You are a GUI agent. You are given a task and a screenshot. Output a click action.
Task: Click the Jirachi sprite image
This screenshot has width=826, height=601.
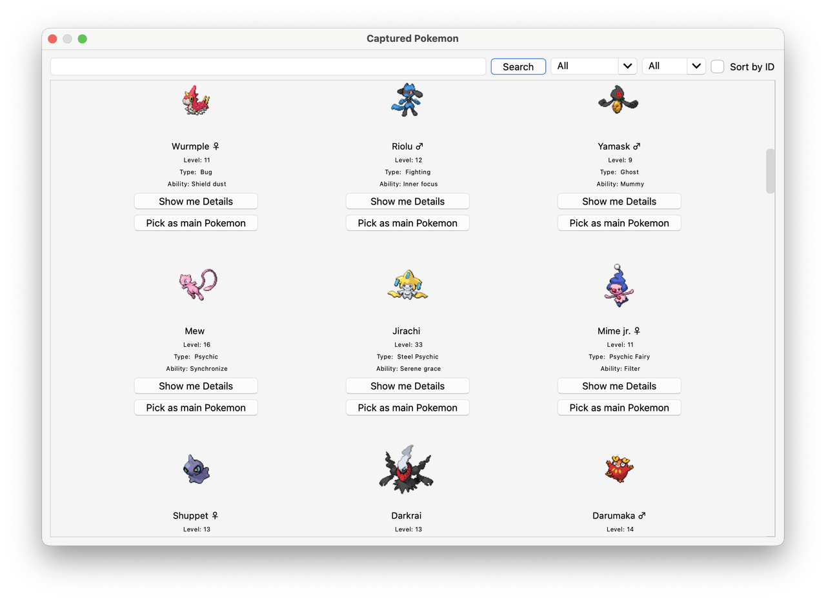pyautogui.click(x=408, y=285)
